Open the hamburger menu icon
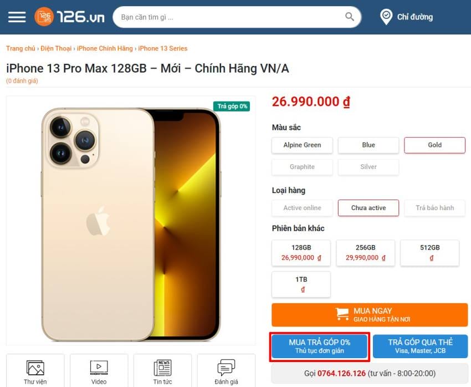 point(17,17)
